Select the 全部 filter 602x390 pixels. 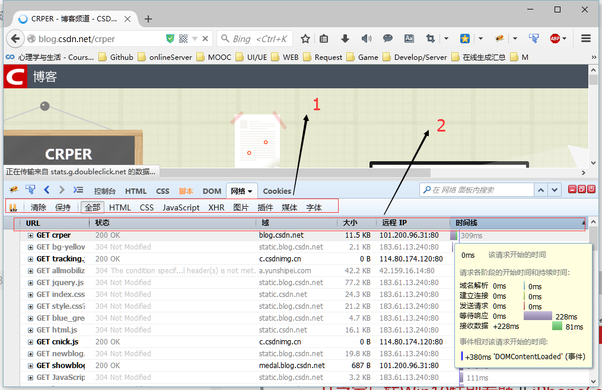tap(93, 207)
